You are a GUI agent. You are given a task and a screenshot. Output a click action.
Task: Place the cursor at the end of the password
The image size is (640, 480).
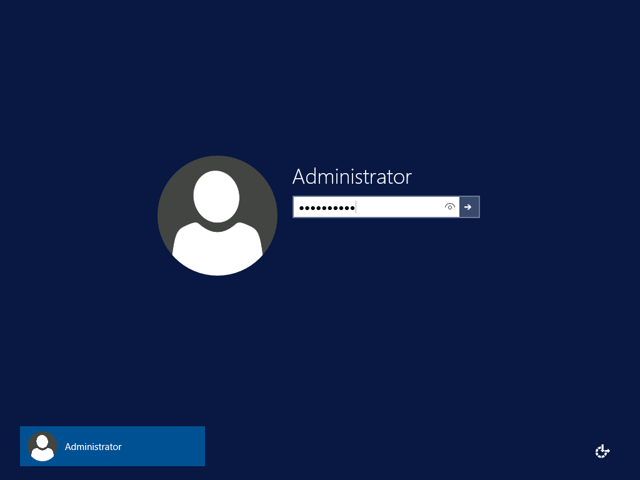tap(356, 207)
